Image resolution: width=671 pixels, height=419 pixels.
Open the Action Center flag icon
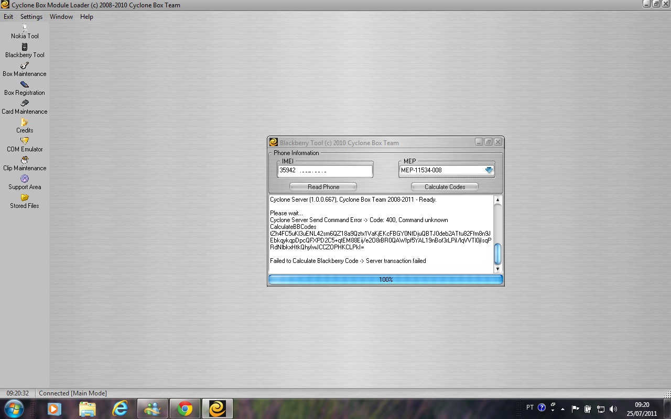click(576, 409)
